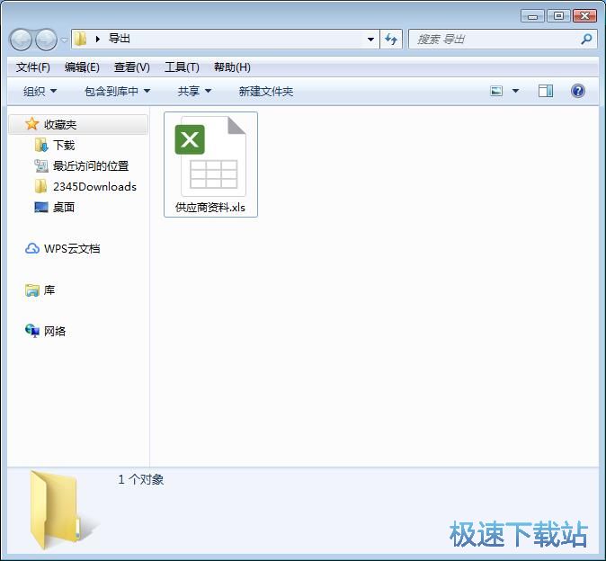Close the 导出 explorer window
The height and width of the screenshot is (561, 606).
[x=584, y=16]
